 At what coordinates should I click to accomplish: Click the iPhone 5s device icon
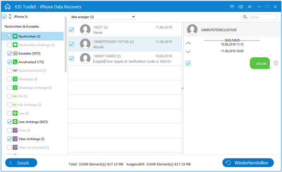(x=10, y=16)
